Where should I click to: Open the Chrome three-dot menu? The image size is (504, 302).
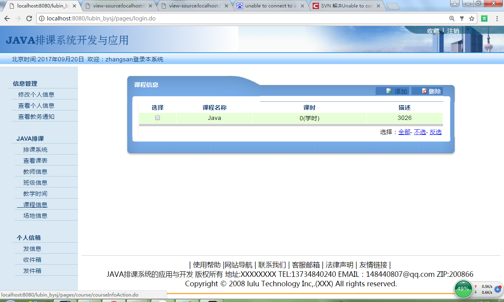tap(496, 18)
